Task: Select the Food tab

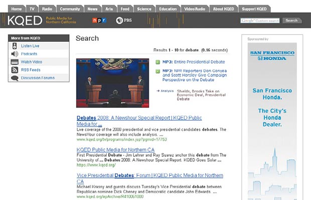Action: click(125, 9)
